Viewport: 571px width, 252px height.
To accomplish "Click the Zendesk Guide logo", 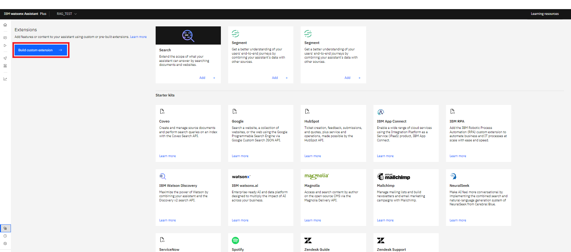I will click(x=308, y=240).
